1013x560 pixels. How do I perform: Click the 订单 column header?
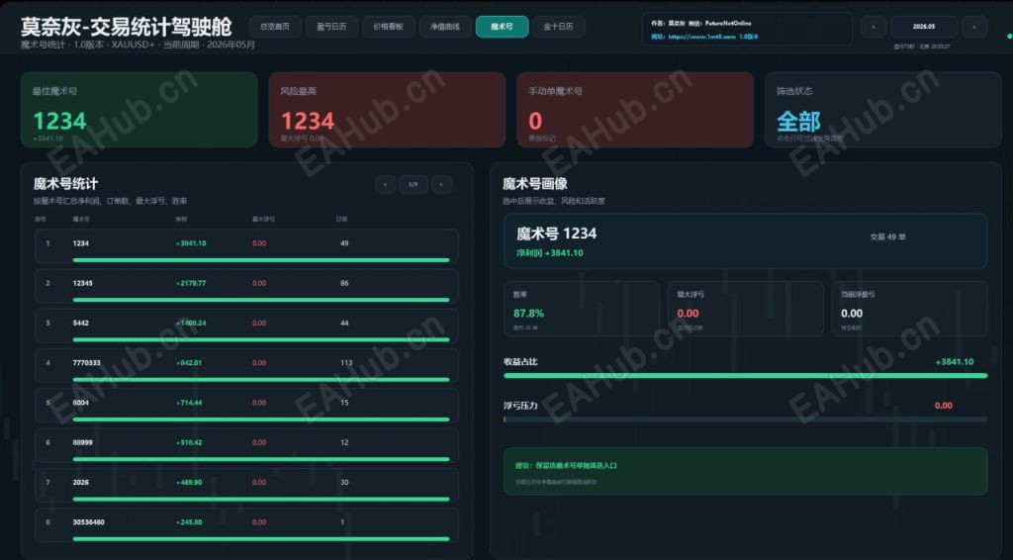tap(341, 219)
